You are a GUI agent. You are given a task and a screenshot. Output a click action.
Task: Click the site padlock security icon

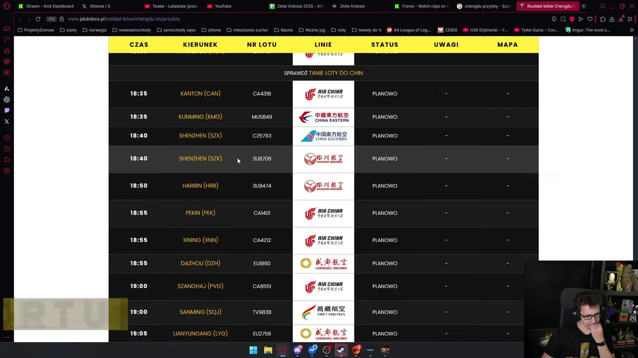click(62, 19)
